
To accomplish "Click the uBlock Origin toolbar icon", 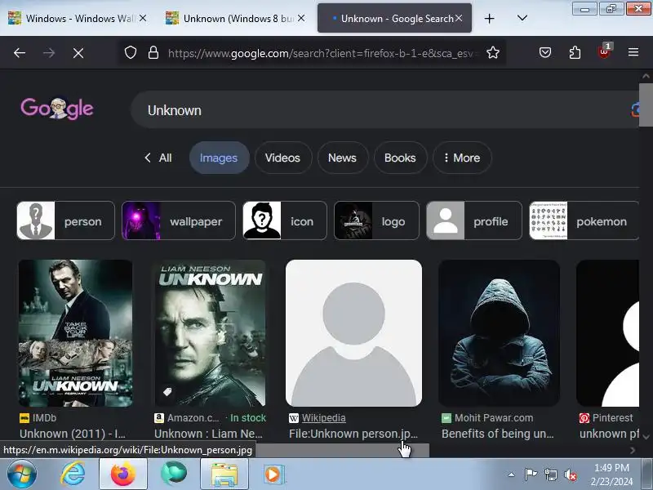I will (x=604, y=51).
